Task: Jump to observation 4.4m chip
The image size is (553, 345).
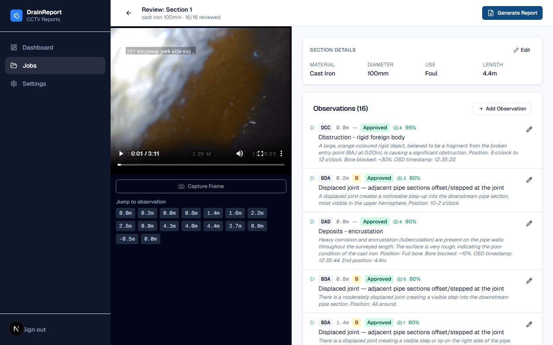Action: click(213, 226)
